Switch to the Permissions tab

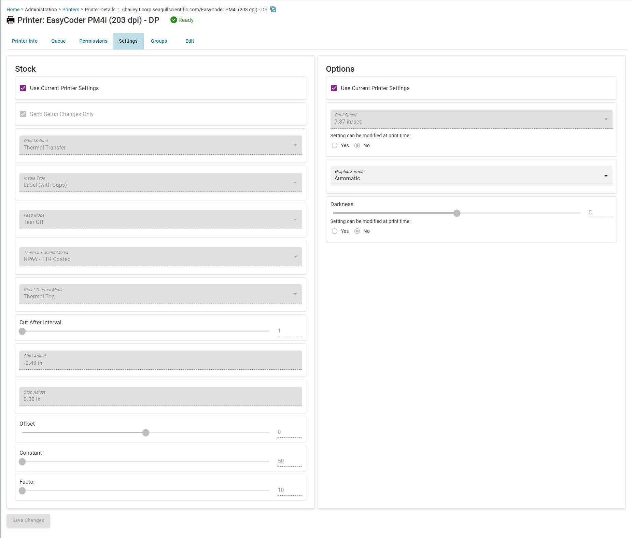pyautogui.click(x=93, y=41)
